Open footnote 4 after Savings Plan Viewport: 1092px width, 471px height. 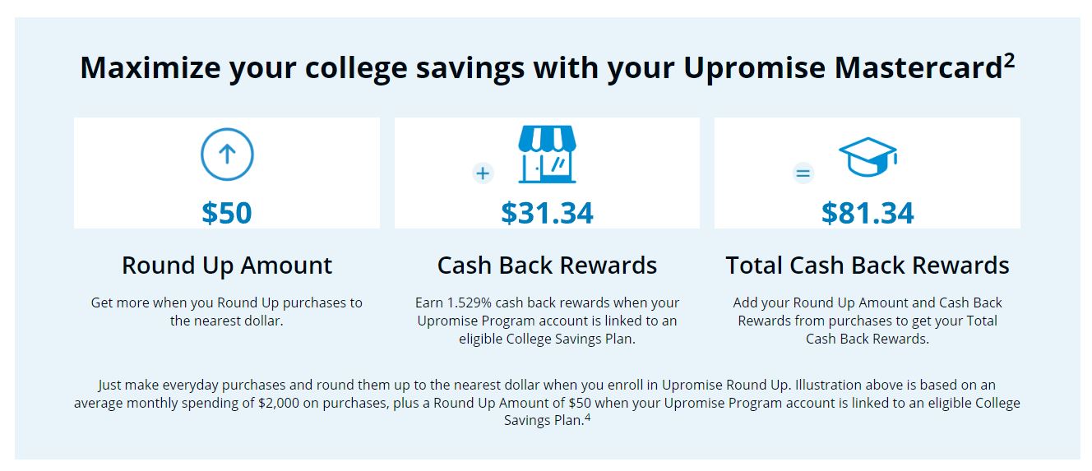point(587,417)
